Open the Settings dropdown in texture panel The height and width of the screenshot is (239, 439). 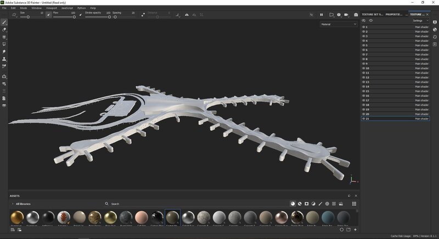click(420, 20)
